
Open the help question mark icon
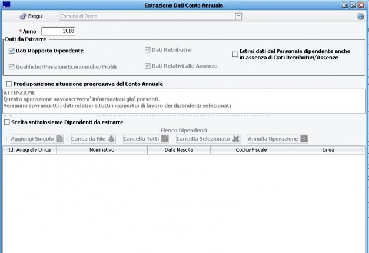pos(360,16)
